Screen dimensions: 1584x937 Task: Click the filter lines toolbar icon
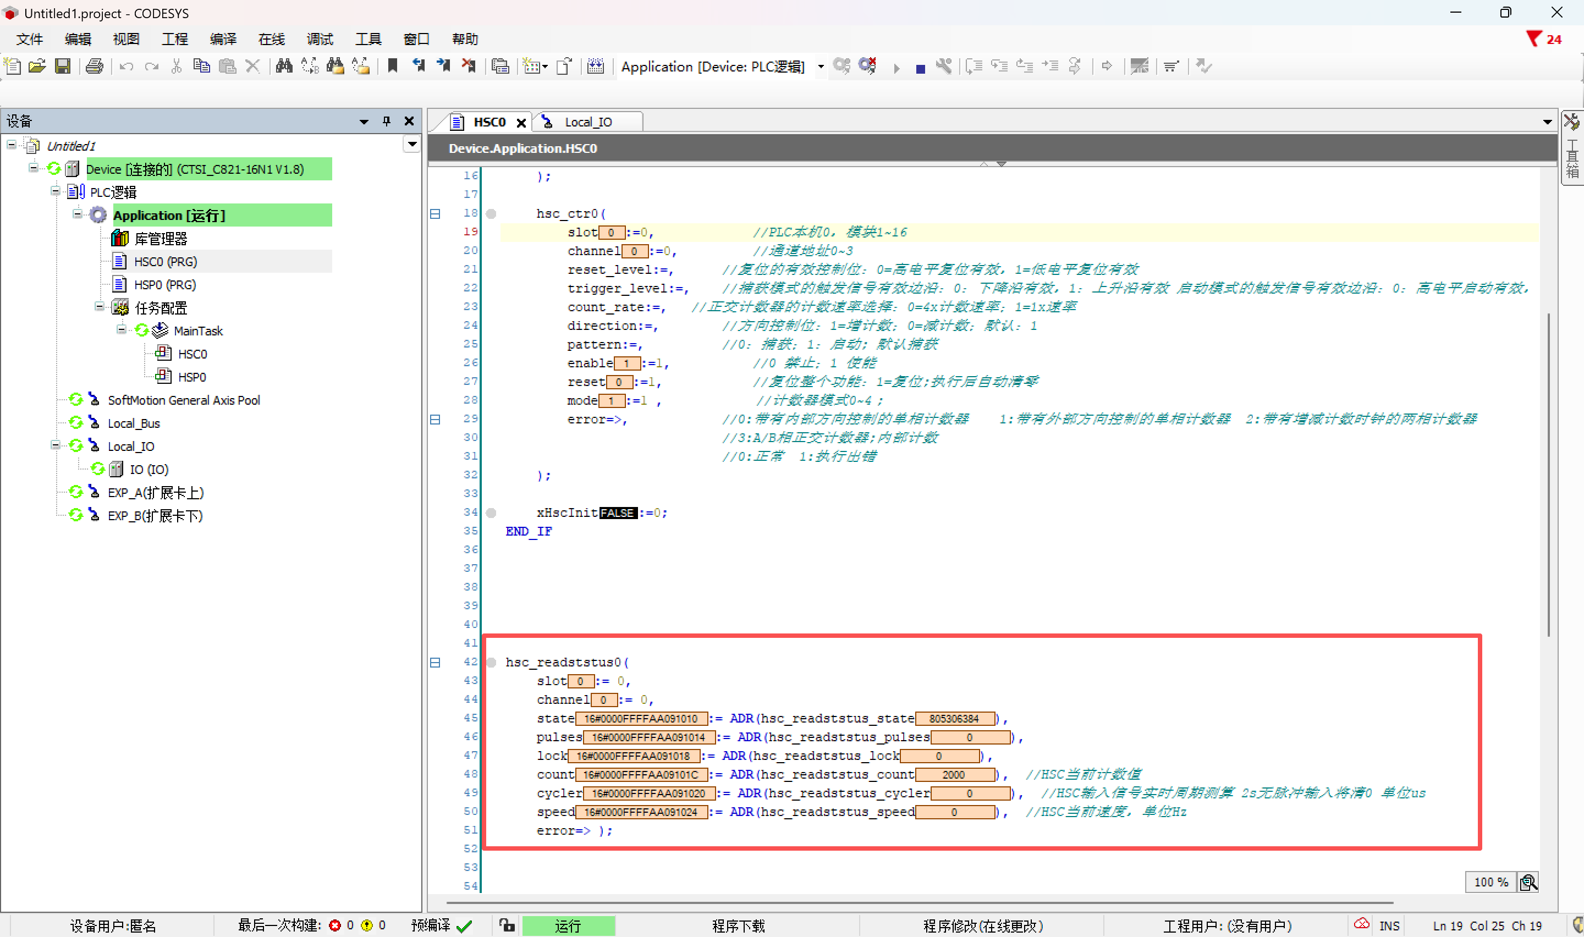pyautogui.click(x=1171, y=65)
